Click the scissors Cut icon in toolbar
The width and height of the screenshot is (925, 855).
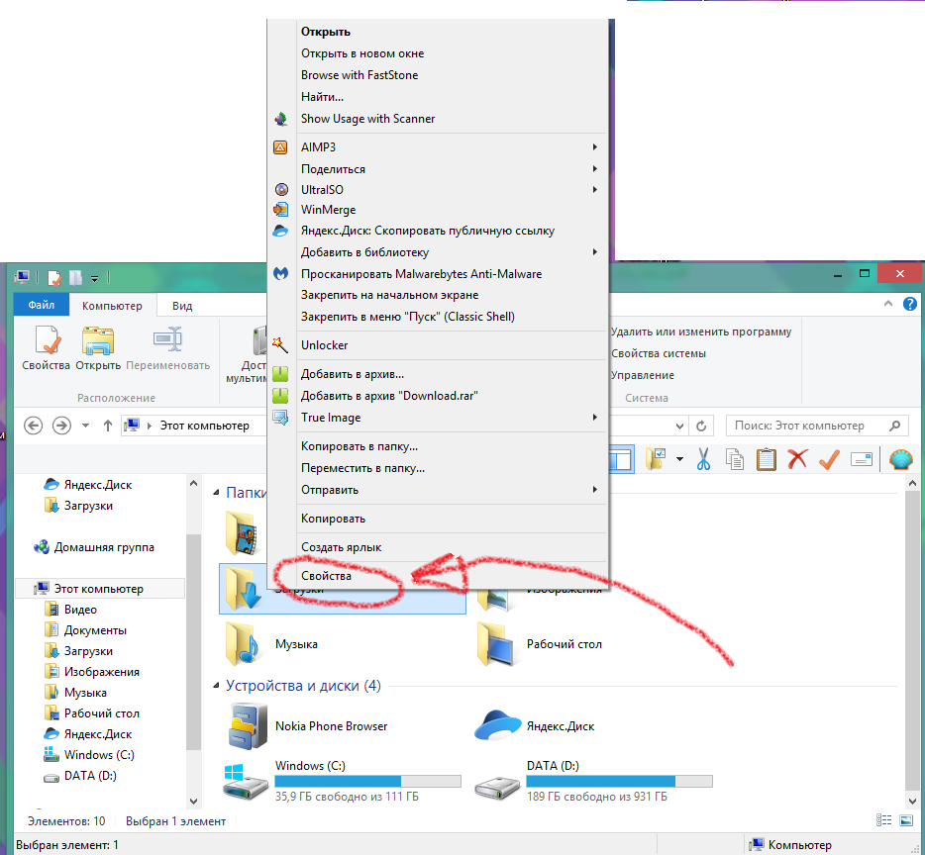pyautogui.click(x=704, y=459)
